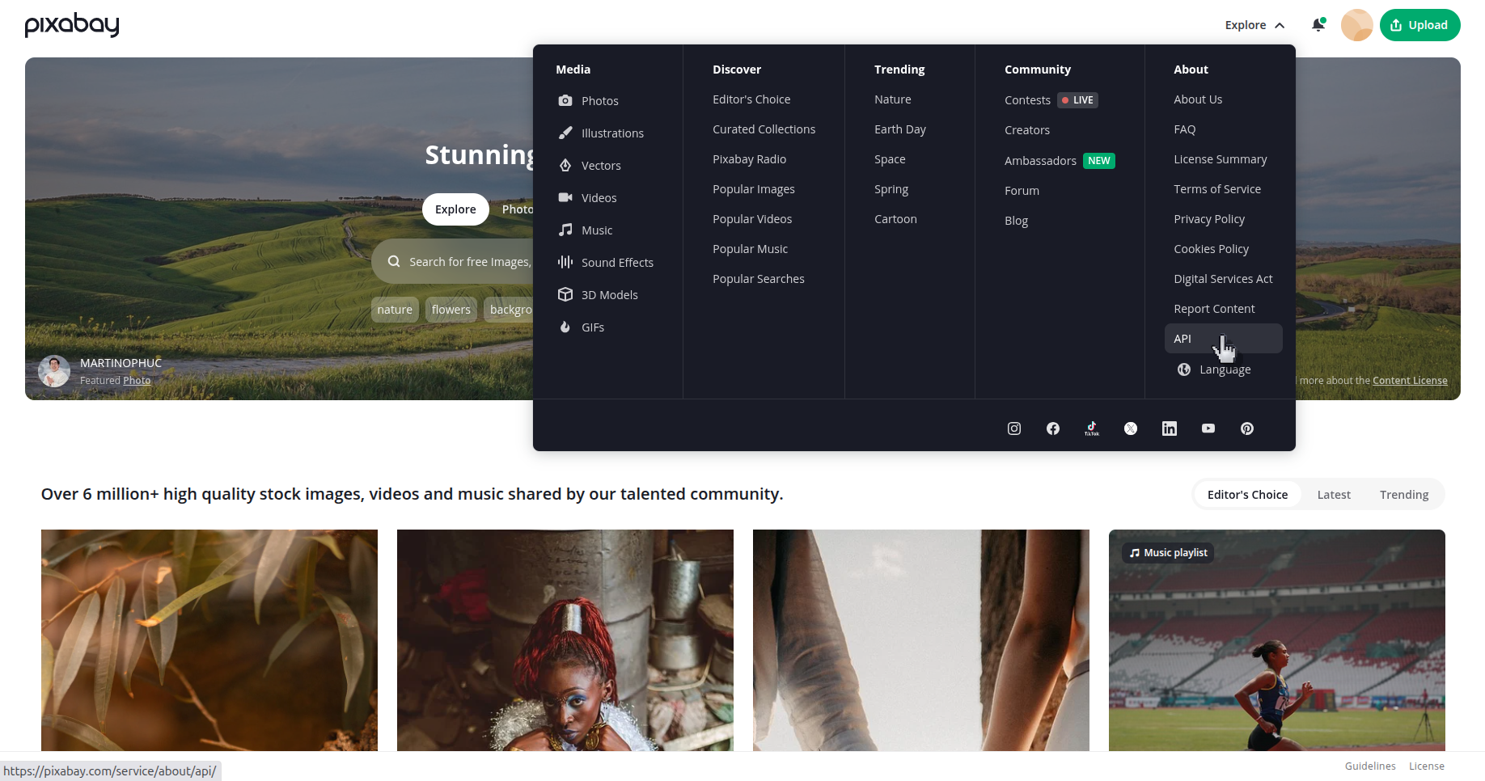Enable the Trending sorting option
Image resolution: width=1485 pixels, height=781 pixels.
1404,494
